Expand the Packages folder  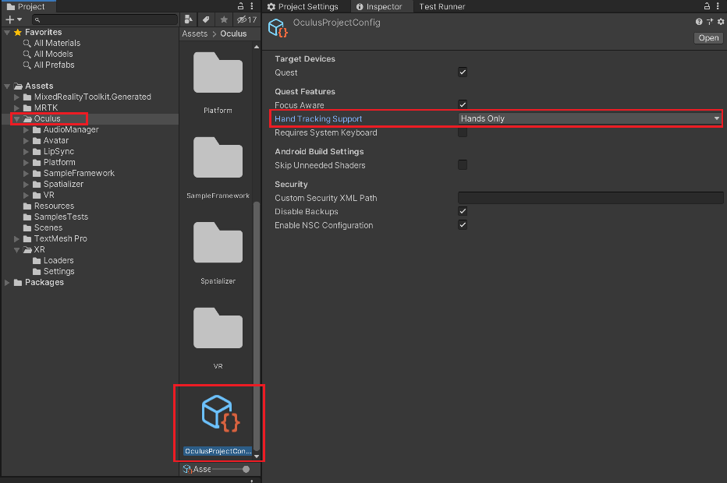[x=7, y=283]
